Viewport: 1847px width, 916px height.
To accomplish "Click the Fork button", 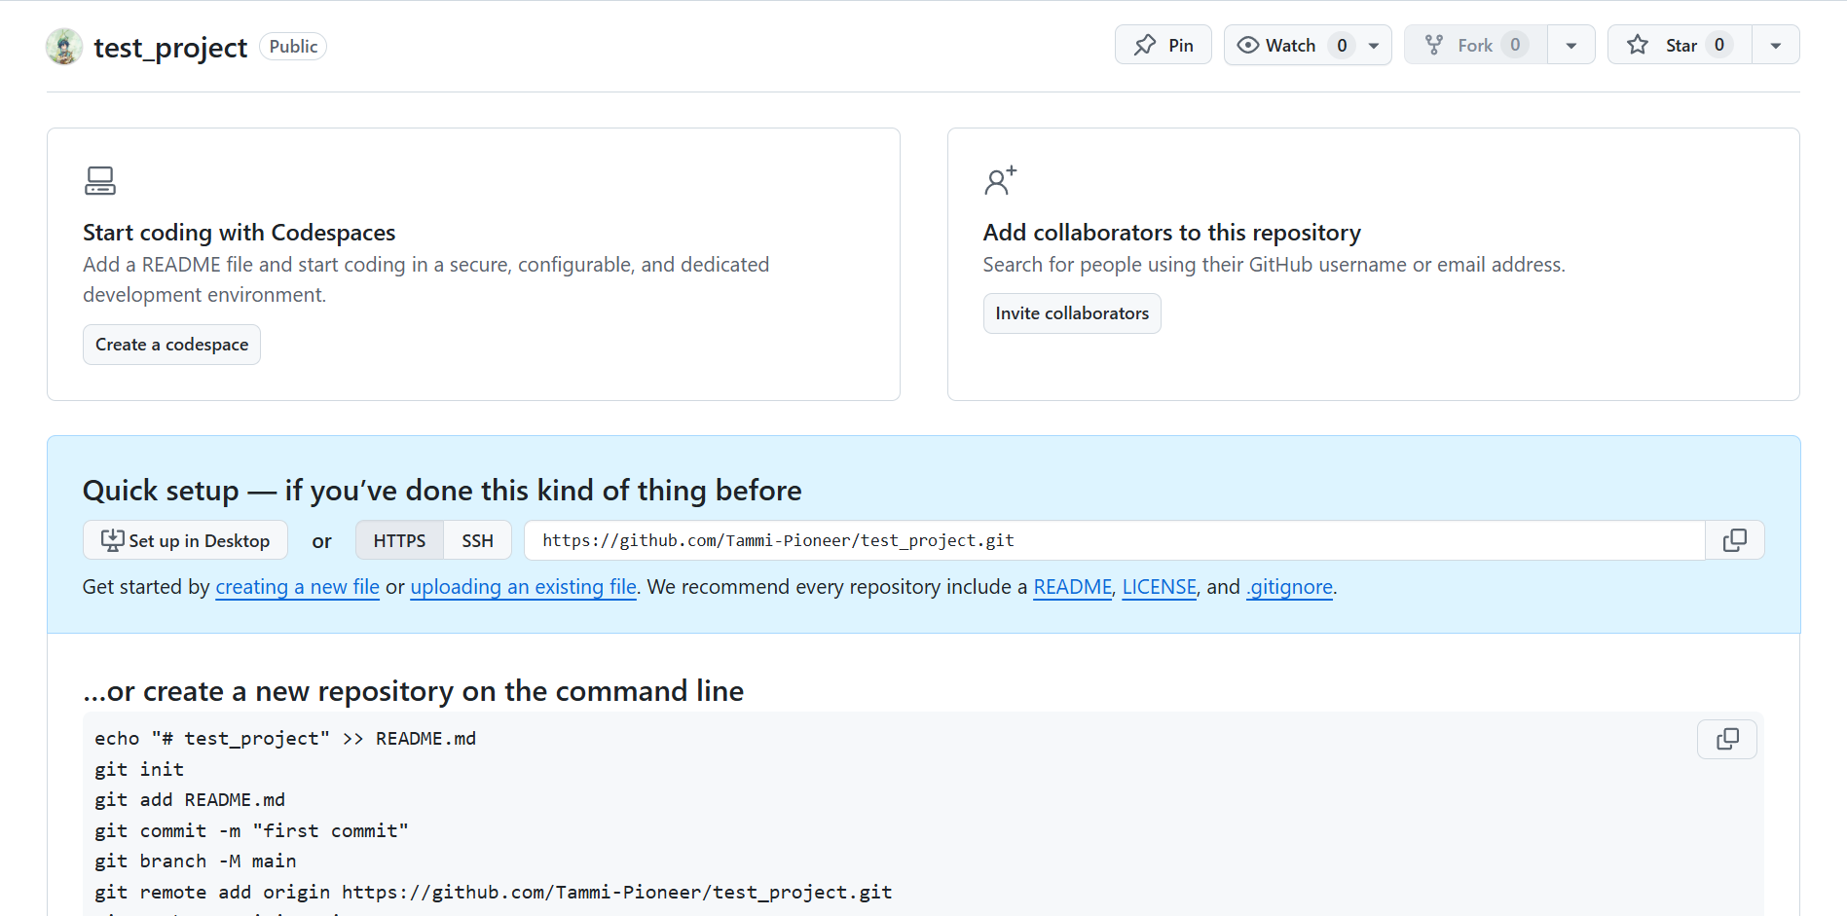I will (1476, 45).
